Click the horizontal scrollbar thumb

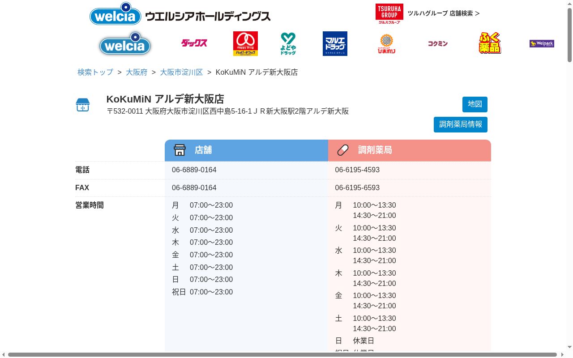point(282,355)
